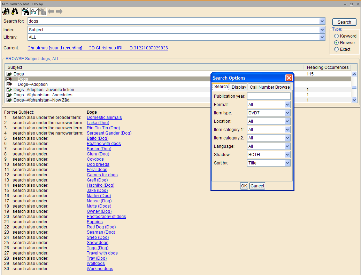Viewport: 361px width, 275px height.
Task: Select the Keyword search type
Action: click(336, 36)
